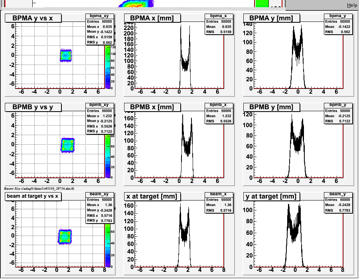Click the 'BPMB y [mm]' plot title
Viewport: 359px width, 279px height.
pyautogui.click(x=271, y=107)
